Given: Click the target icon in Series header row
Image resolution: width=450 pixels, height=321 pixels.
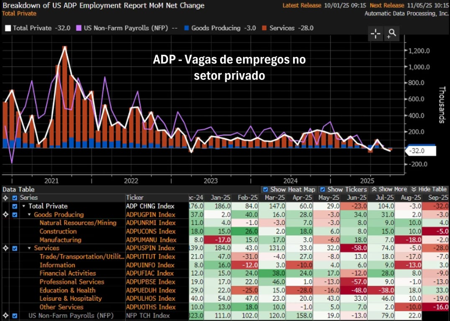Looking at the screenshot, I should click(x=5, y=198).
